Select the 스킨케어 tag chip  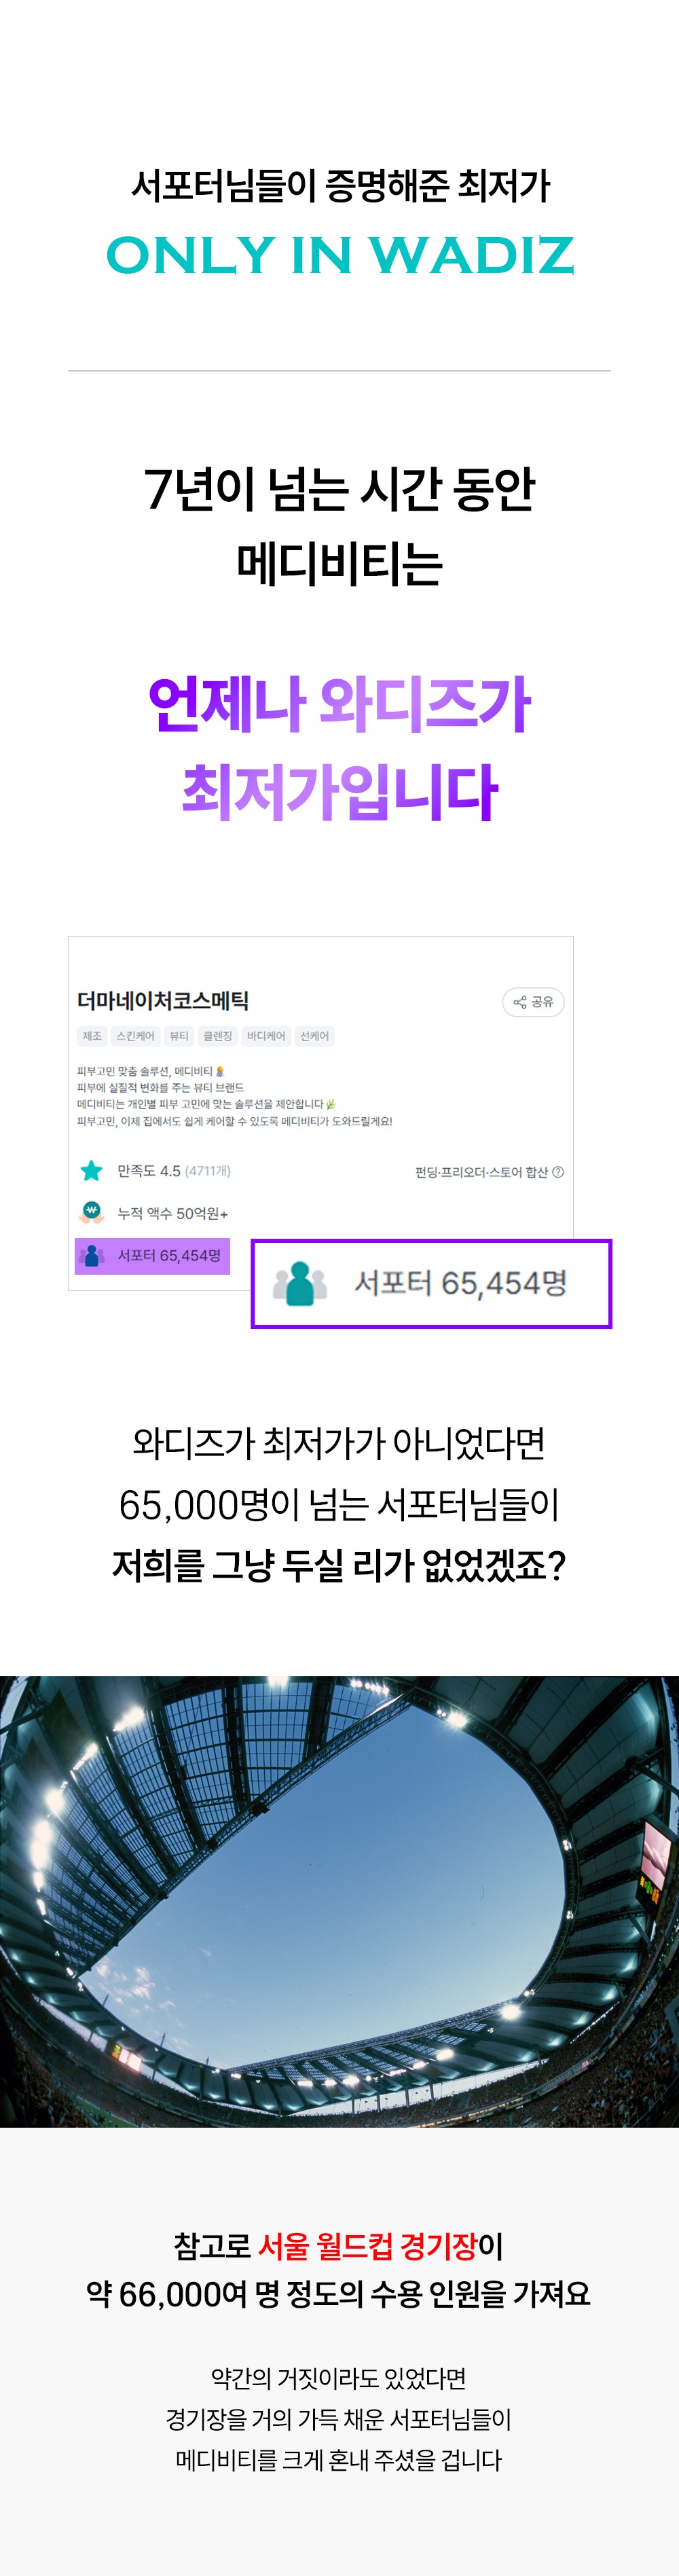pyautogui.click(x=135, y=1036)
